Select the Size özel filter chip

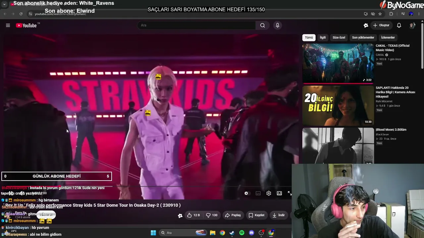339,38
